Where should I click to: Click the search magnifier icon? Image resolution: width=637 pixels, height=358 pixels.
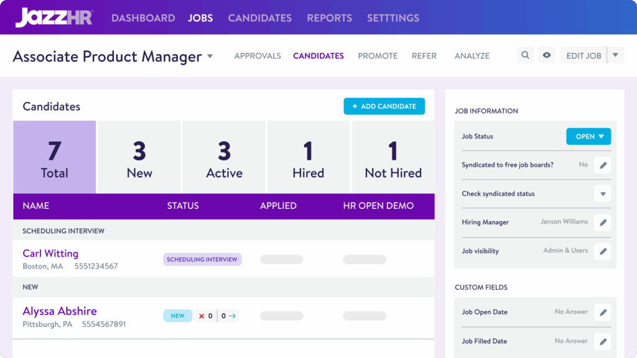pyautogui.click(x=526, y=55)
